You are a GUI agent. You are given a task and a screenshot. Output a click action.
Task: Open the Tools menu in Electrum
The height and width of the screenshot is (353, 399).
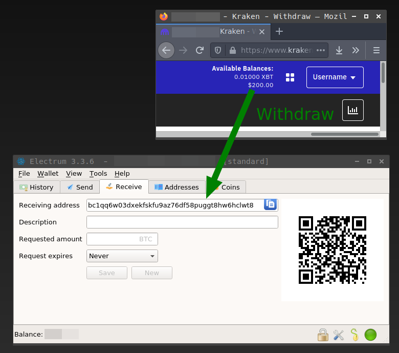pos(98,173)
